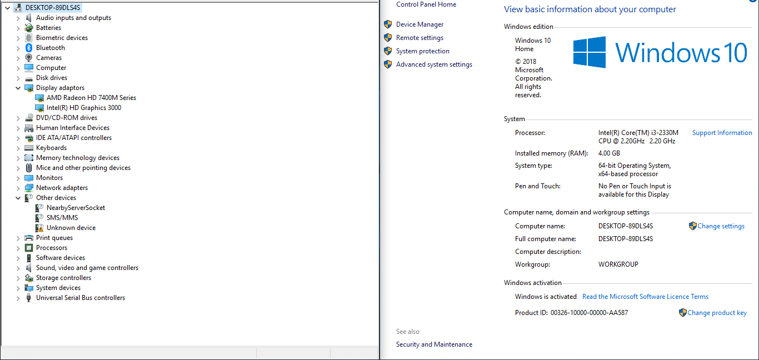Viewport: 759px width, 360px height.
Task: Click the Human Interface Devices icon
Action: pos(29,128)
